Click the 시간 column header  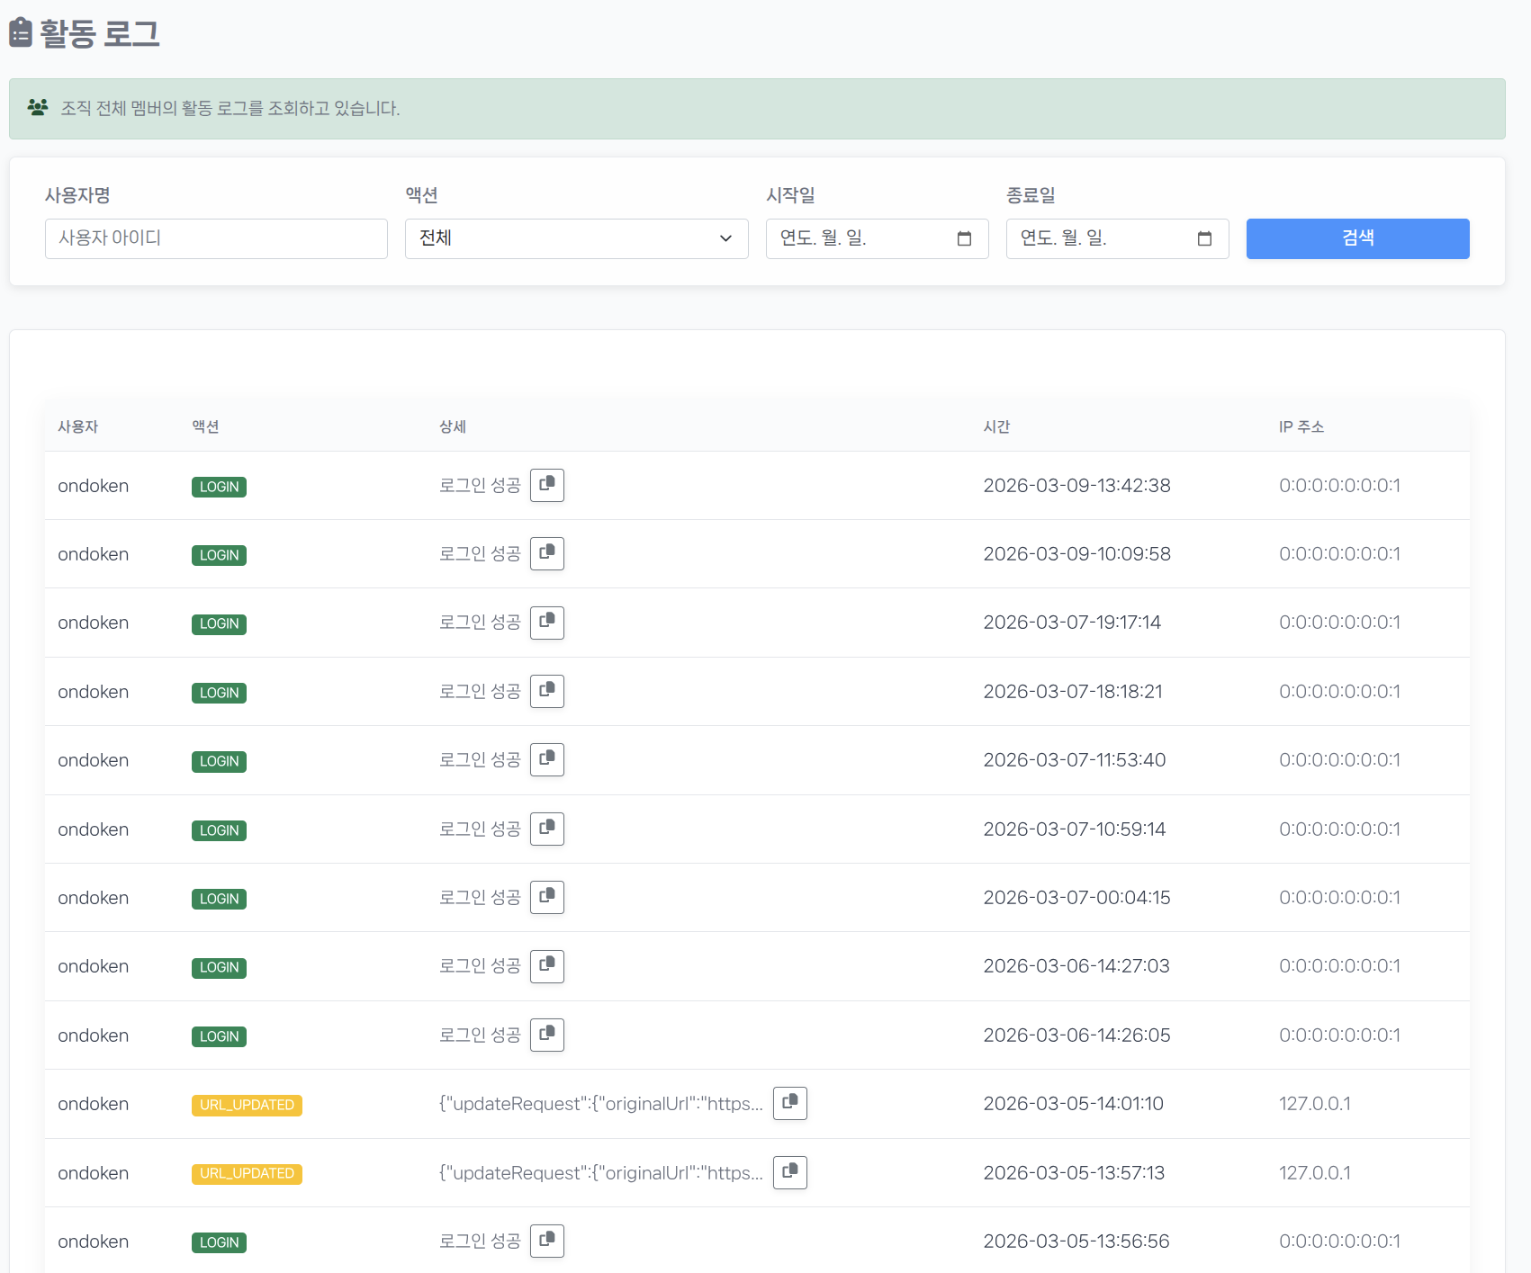point(996,426)
